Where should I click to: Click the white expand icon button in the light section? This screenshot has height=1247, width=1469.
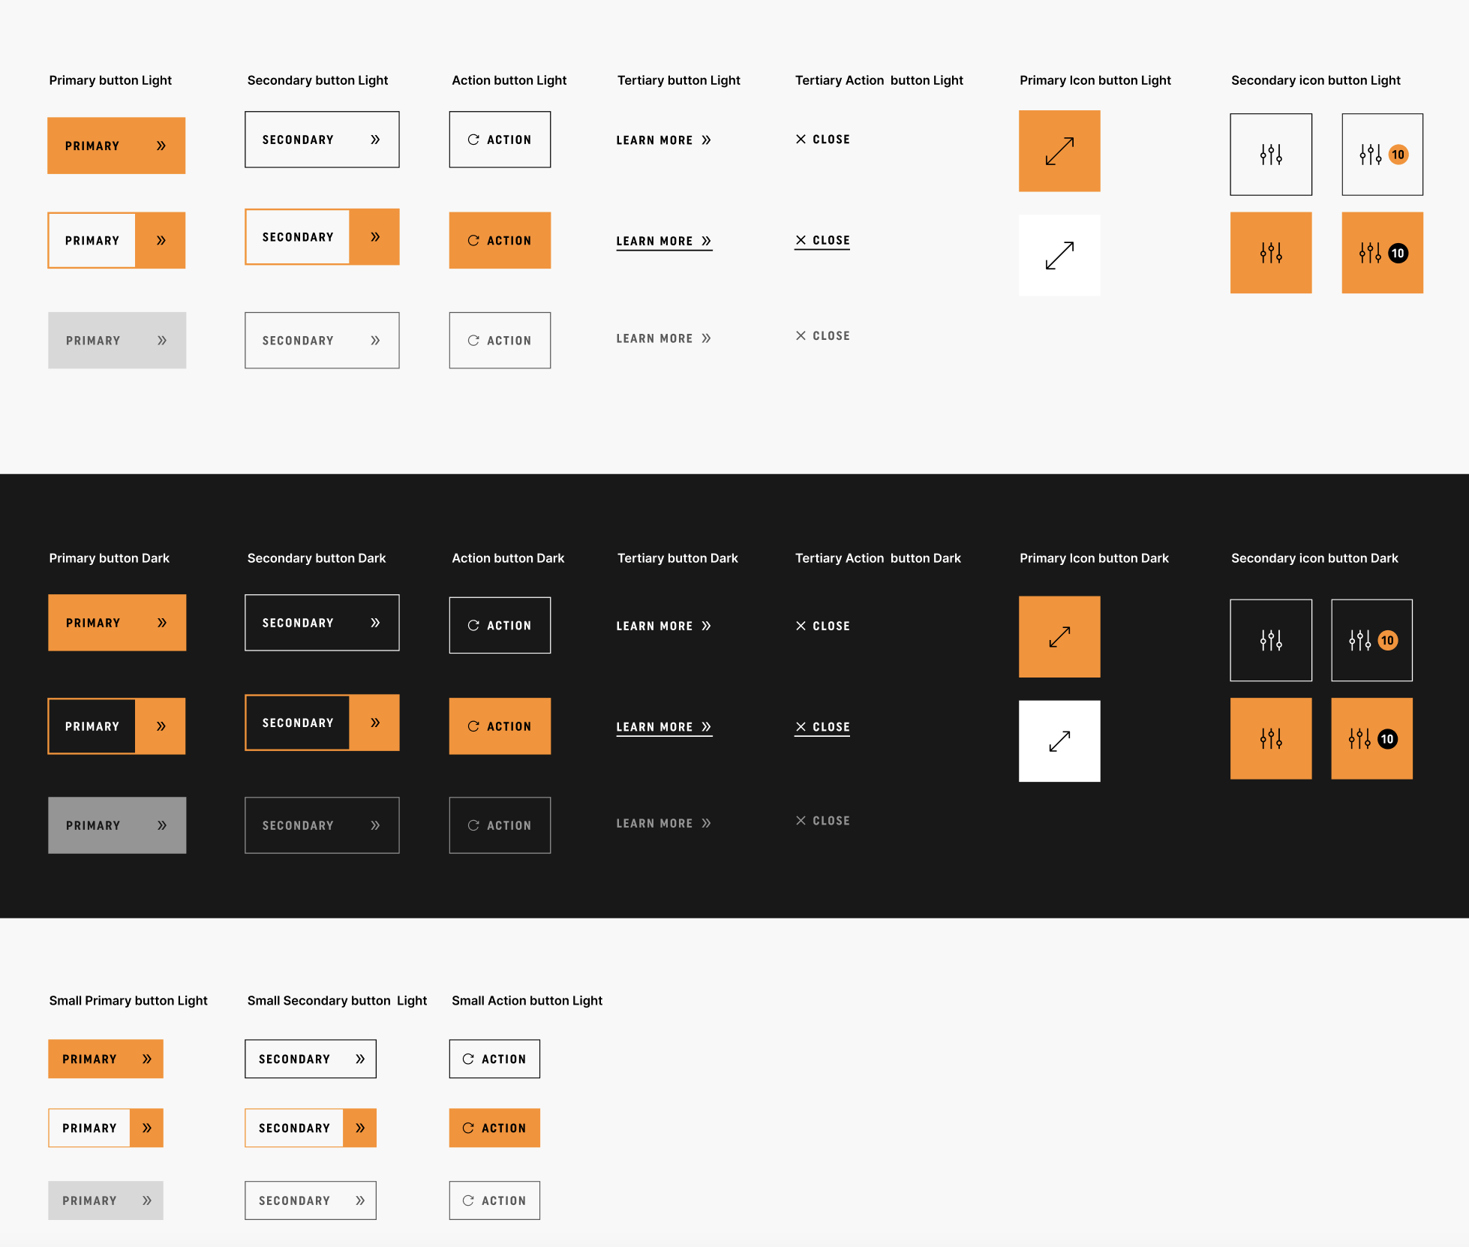[x=1059, y=255]
